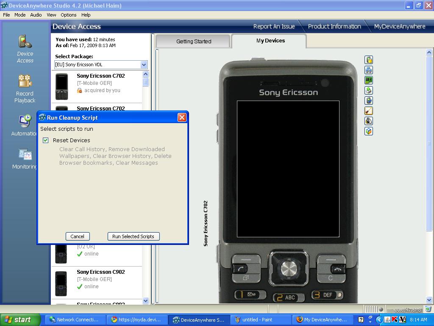This screenshot has width=434, height=326.
Task: Switch to the Chrome https://myda taskbar window
Action: [137, 320]
